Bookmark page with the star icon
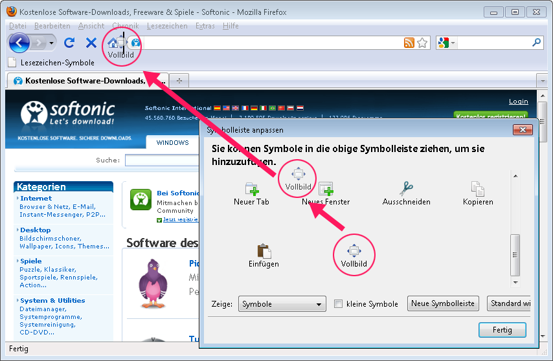This screenshot has height=361, width=553. [x=422, y=43]
